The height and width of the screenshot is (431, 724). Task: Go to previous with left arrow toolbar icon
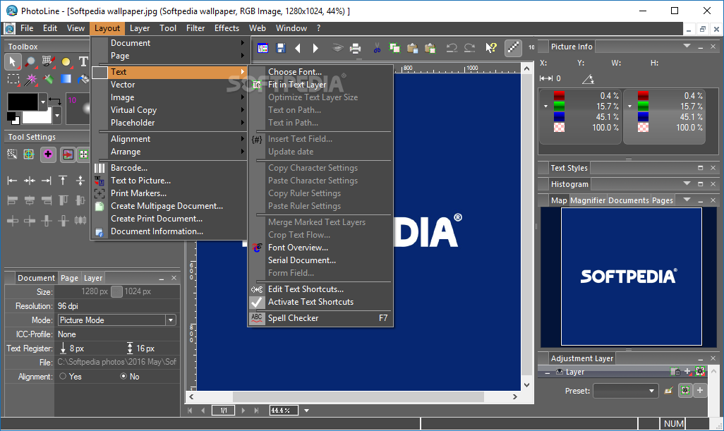pos(298,48)
